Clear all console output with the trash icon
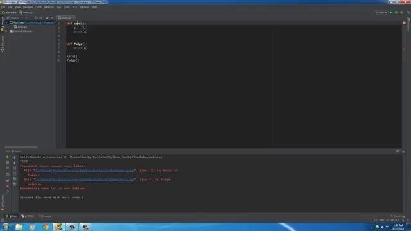Image resolution: width=411 pixels, height=231 pixels. click(14, 184)
